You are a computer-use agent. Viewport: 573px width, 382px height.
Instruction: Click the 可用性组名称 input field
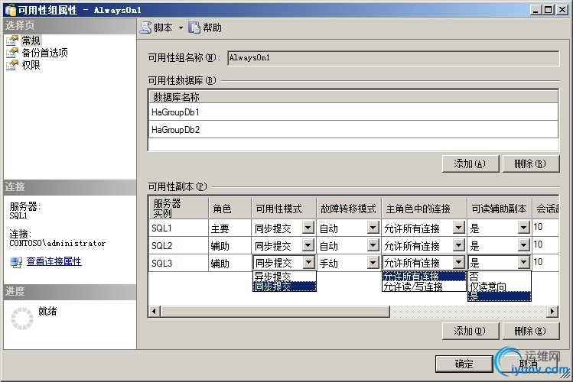tap(393, 58)
